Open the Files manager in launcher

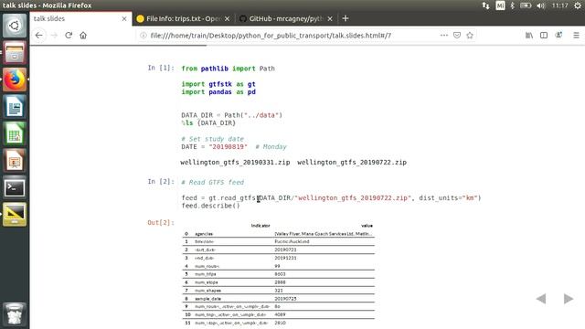[x=15, y=52]
